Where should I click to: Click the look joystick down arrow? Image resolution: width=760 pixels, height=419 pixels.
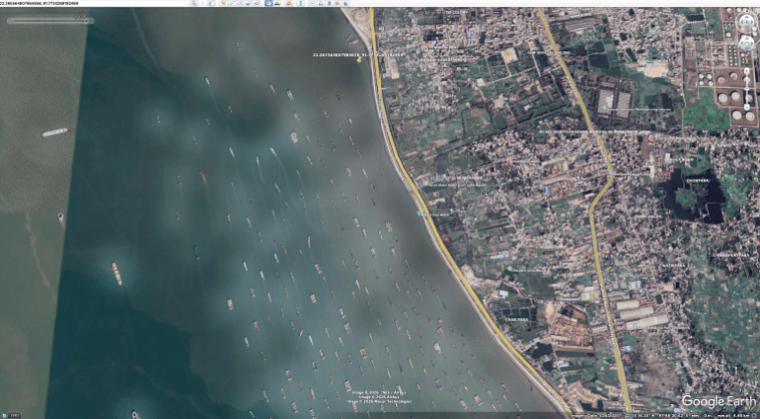pyautogui.click(x=747, y=27)
